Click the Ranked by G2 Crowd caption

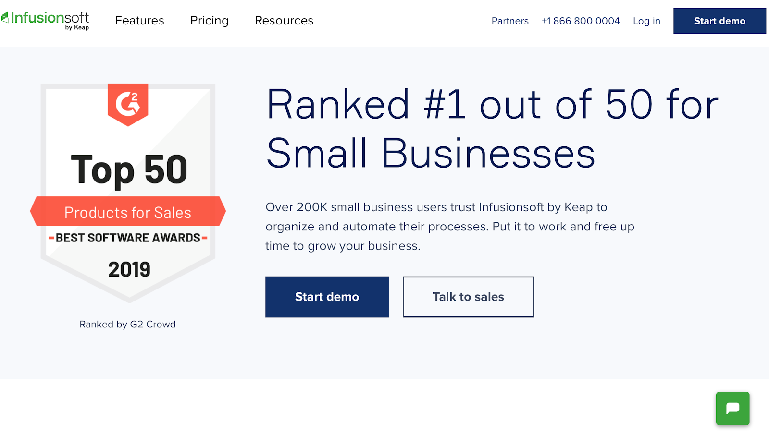[x=128, y=325]
